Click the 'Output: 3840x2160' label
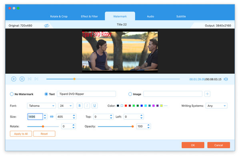Image resolution: width=240 pixels, height=157 pixels. coord(218,26)
